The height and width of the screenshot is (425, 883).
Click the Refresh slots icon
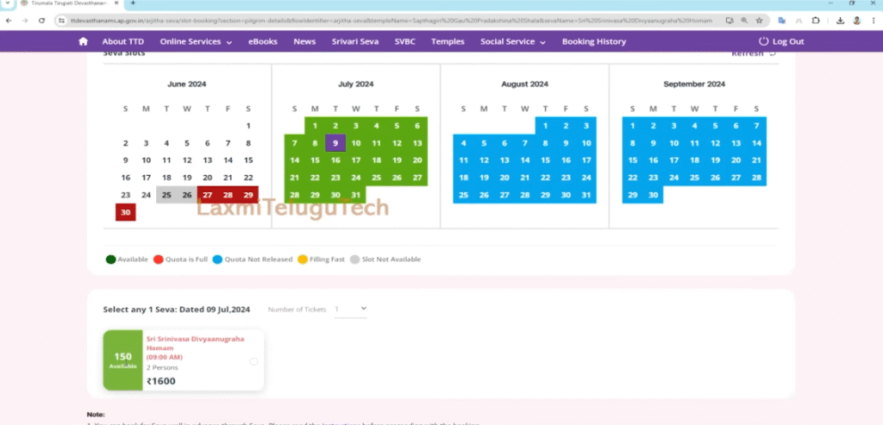773,53
